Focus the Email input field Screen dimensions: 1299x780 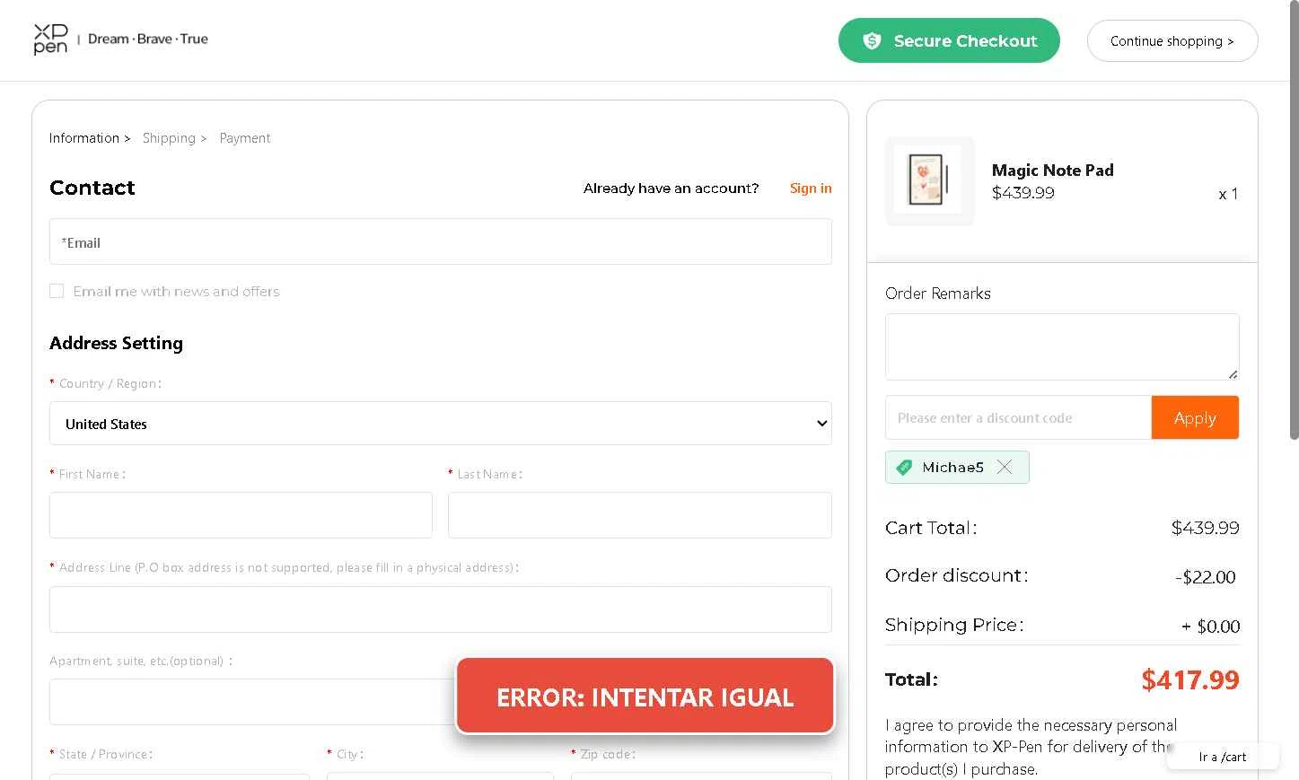click(440, 241)
